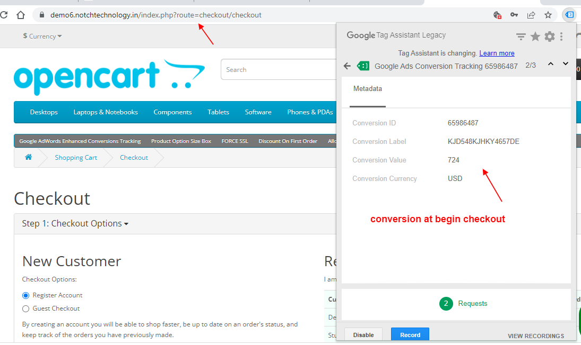Open the Tag Assistant extension icon in toolbar
Image resolution: width=581 pixels, height=345 pixels.
click(x=569, y=15)
